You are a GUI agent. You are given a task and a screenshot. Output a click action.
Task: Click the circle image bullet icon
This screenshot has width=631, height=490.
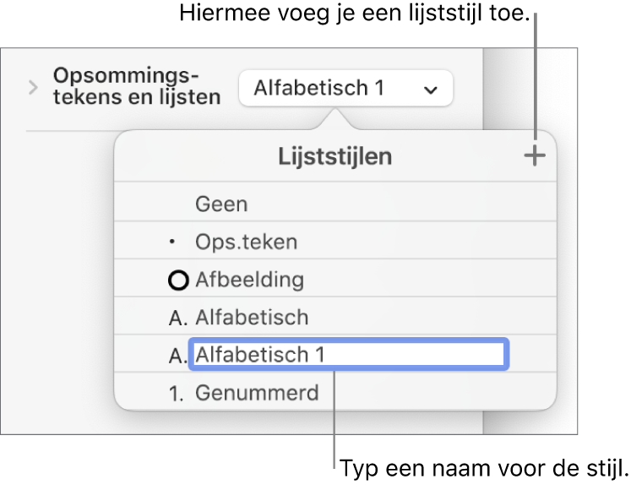[x=179, y=280]
